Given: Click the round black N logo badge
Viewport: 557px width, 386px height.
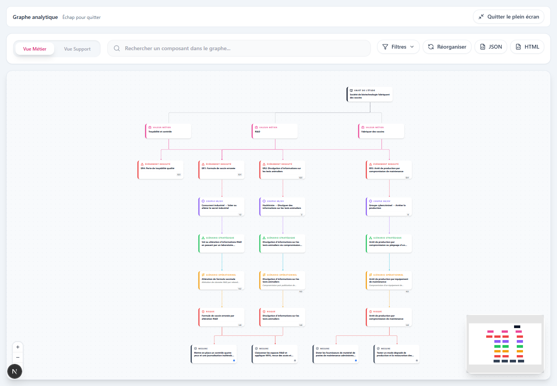Looking at the screenshot, I should [15, 371].
